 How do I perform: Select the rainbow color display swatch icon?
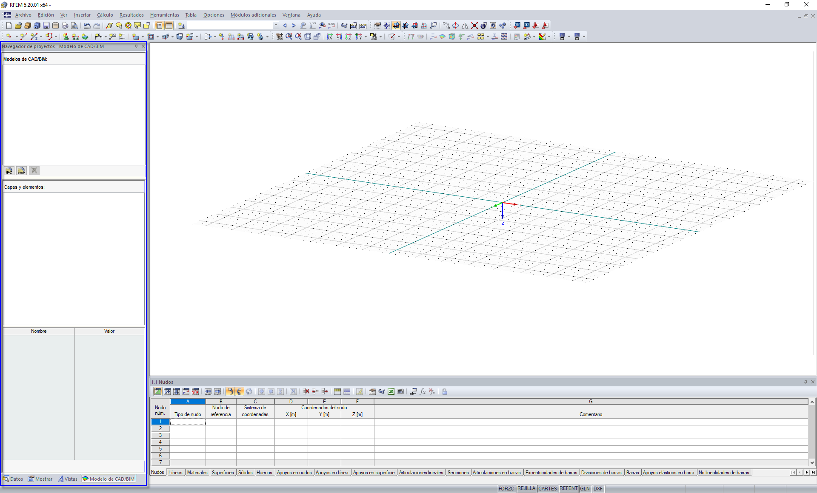tap(541, 37)
